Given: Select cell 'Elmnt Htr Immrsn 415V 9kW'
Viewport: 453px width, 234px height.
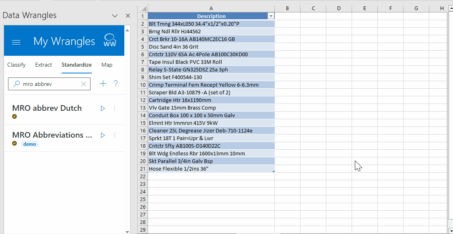Looking at the screenshot, I should tap(211, 123).
